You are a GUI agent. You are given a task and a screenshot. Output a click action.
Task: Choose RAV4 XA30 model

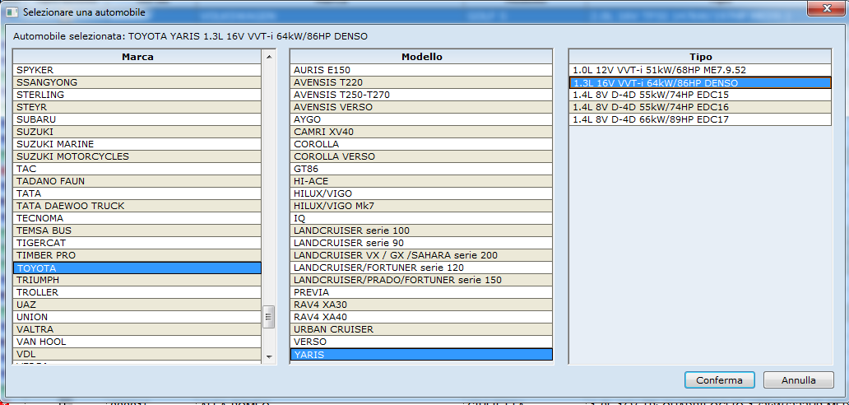[421, 305]
